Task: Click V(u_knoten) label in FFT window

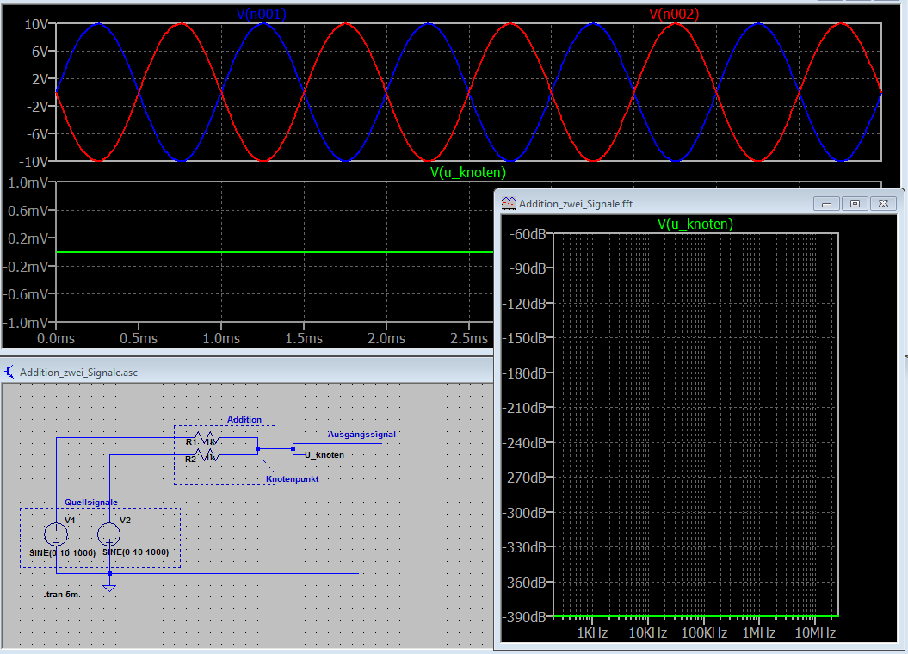Action: [695, 224]
